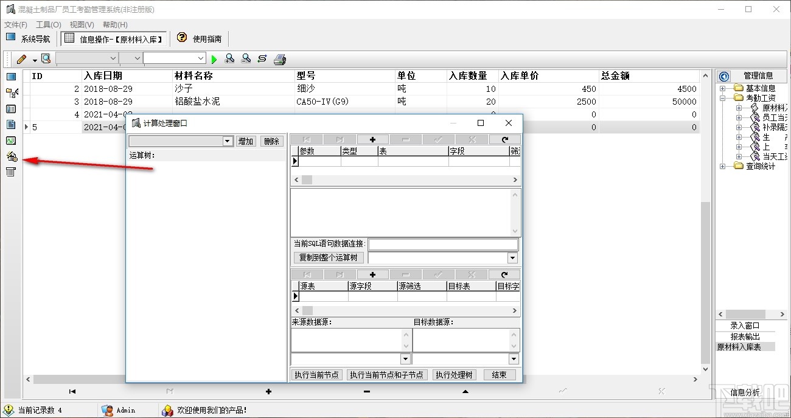
Task: Click 执行当前节点和子节点 button
Action: pyautogui.click(x=386, y=375)
